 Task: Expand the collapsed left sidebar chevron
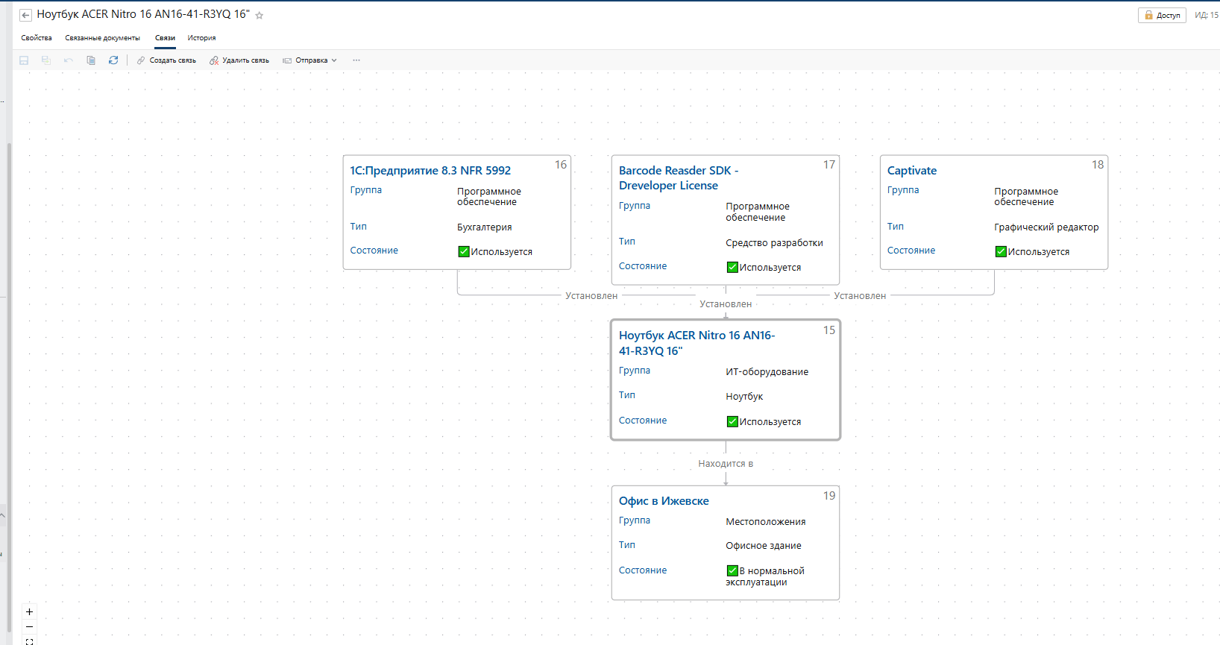[2, 515]
